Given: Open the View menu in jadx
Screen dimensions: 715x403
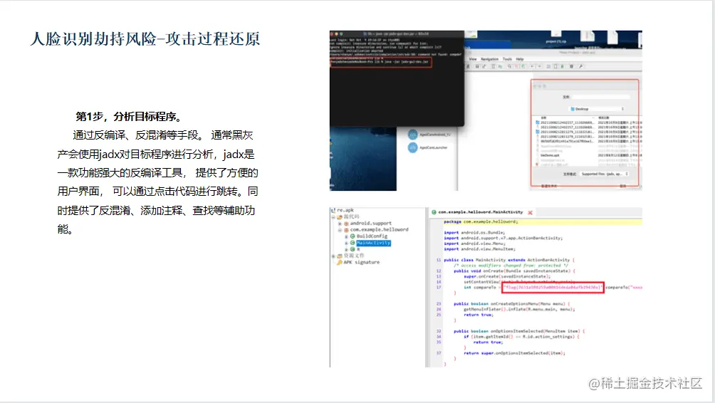Looking at the screenshot, I should tap(473, 59).
